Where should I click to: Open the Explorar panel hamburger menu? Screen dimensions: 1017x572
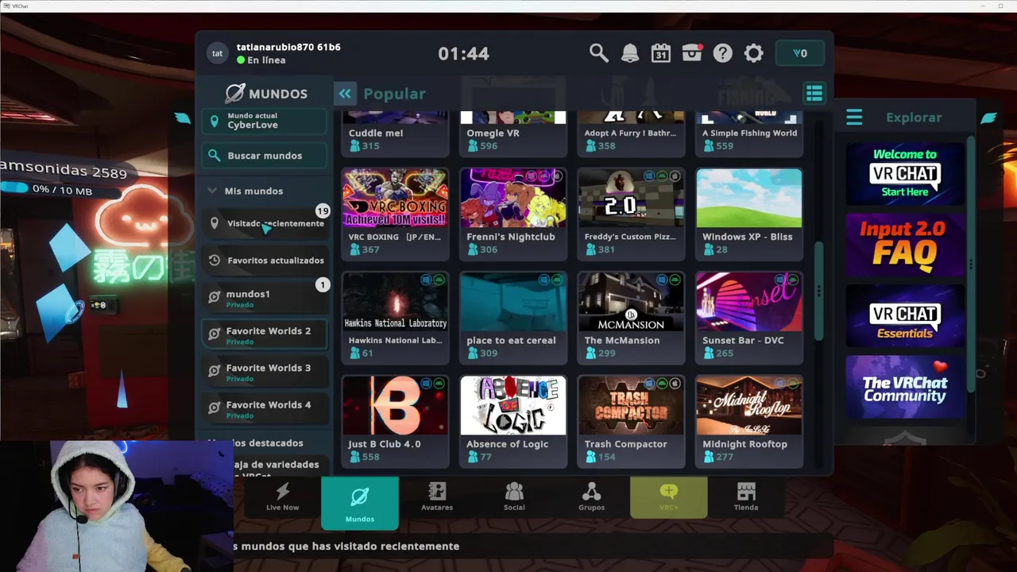click(x=854, y=118)
